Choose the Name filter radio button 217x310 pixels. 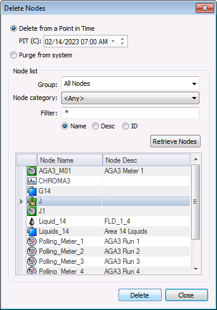(x=65, y=126)
